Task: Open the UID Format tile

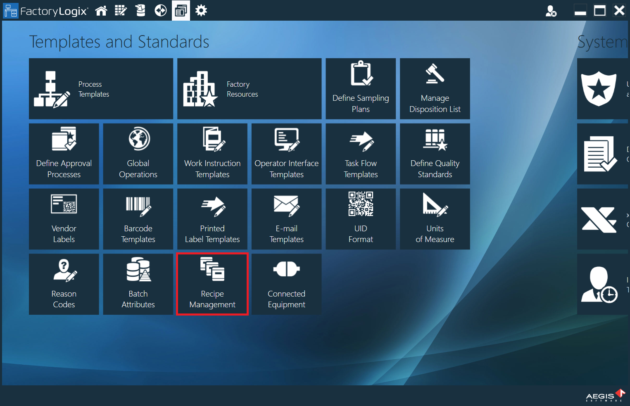Action: (361, 219)
